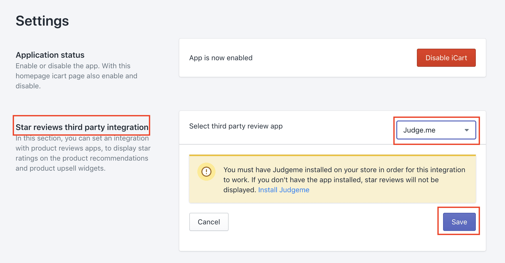Select the Star reviews third party integration heading

point(82,127)
